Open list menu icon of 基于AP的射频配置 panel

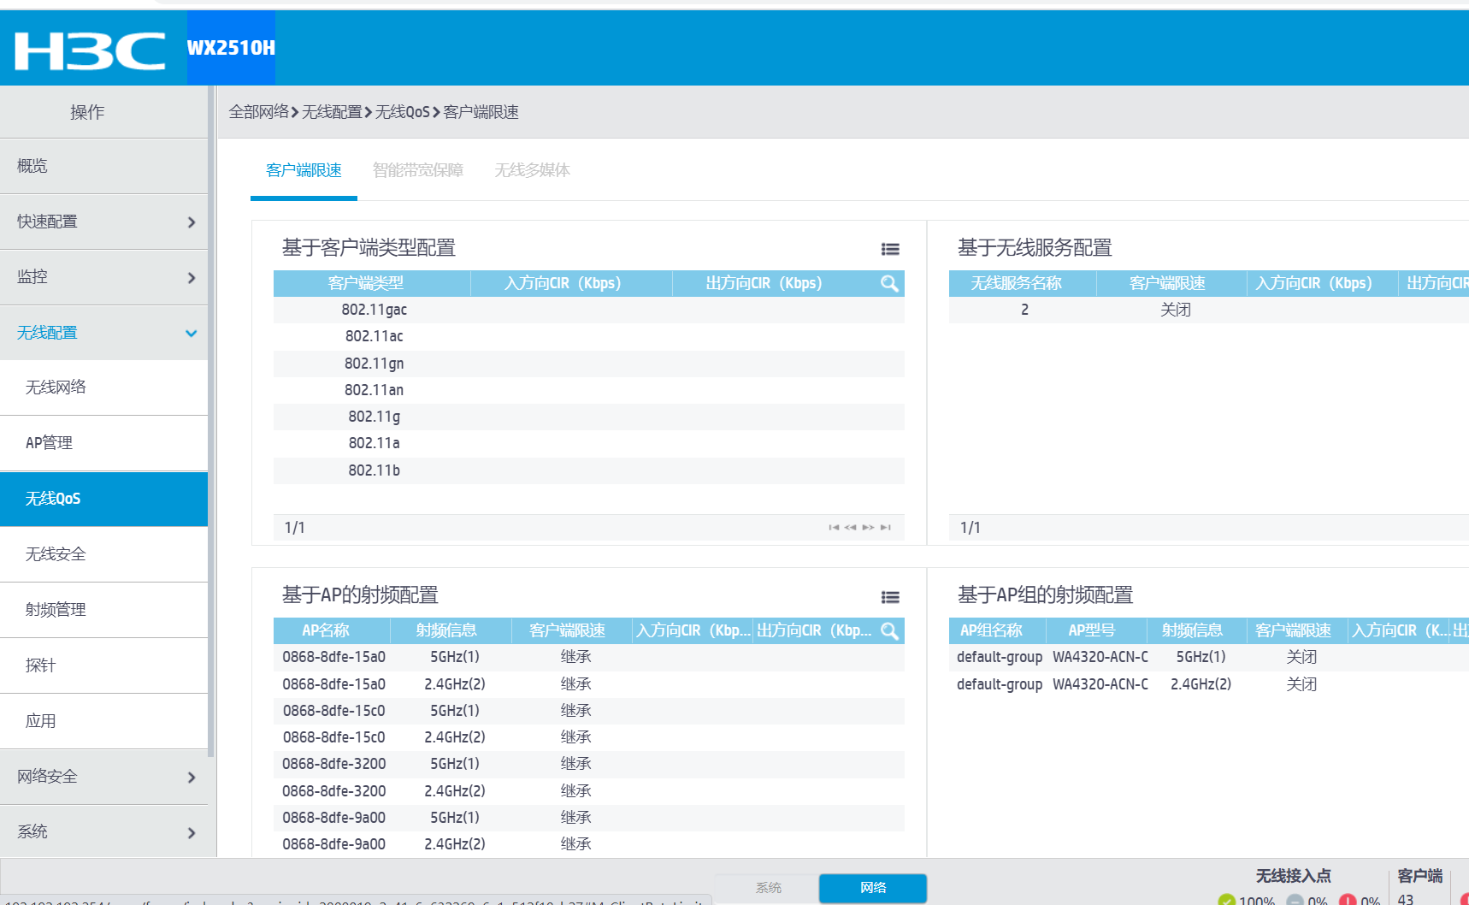tap(890, 597)
